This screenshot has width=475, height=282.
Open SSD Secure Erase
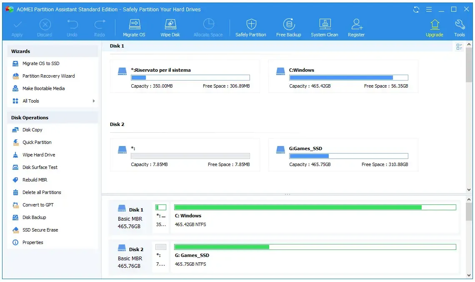pos(40,230)
